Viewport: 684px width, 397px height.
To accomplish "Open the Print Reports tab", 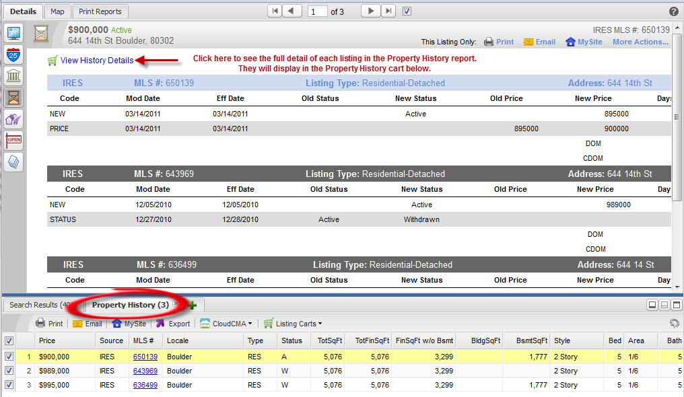I will pos(100,11).
